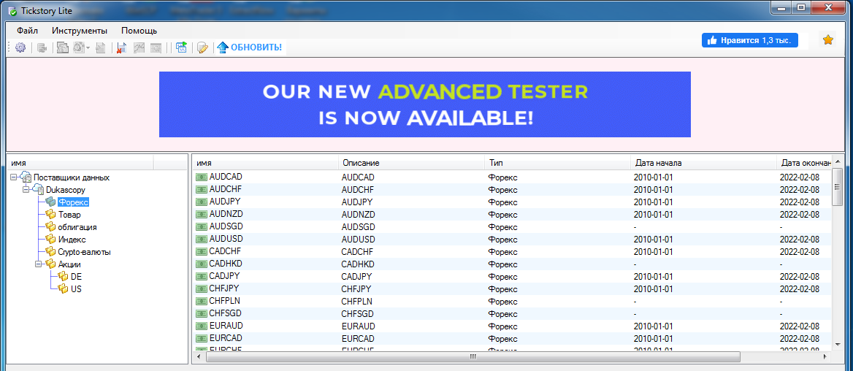Sort symbol list by имя column
The image size is (853, 371).
pyautogui.click(x=266, y=163)
